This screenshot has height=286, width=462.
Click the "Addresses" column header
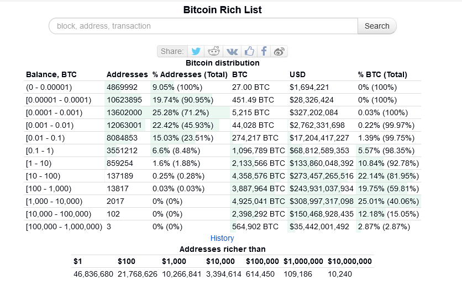click(x=127, y=74)
